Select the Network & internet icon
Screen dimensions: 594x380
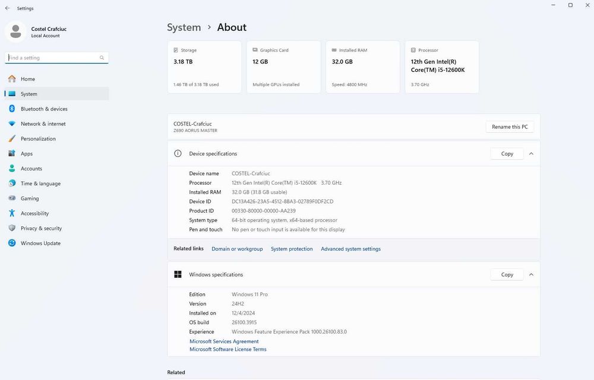12,123
